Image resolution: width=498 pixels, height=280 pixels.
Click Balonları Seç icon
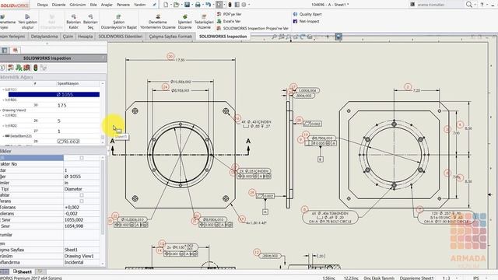(x=90, y=22)
